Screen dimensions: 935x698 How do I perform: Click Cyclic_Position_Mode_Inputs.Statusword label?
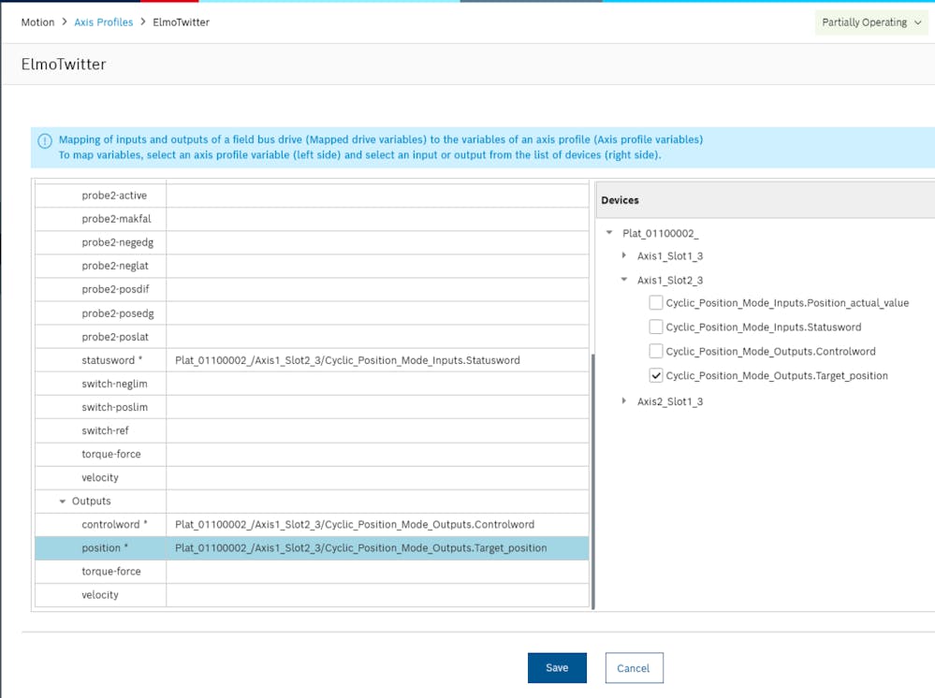click(x=764, y=327)
